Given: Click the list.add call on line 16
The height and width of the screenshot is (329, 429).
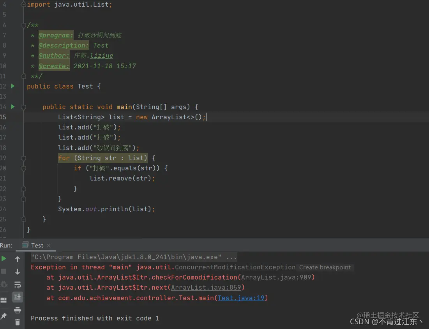Looking at the screenshot, I should [x=89, y=127].
